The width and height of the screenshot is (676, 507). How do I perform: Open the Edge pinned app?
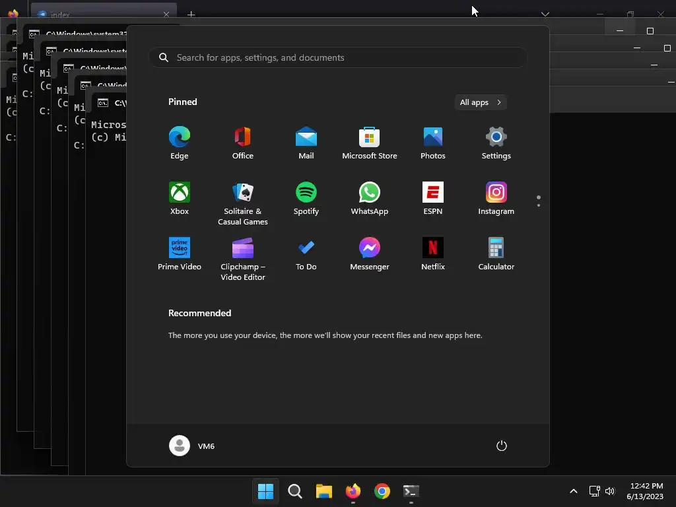pos(180,143)
